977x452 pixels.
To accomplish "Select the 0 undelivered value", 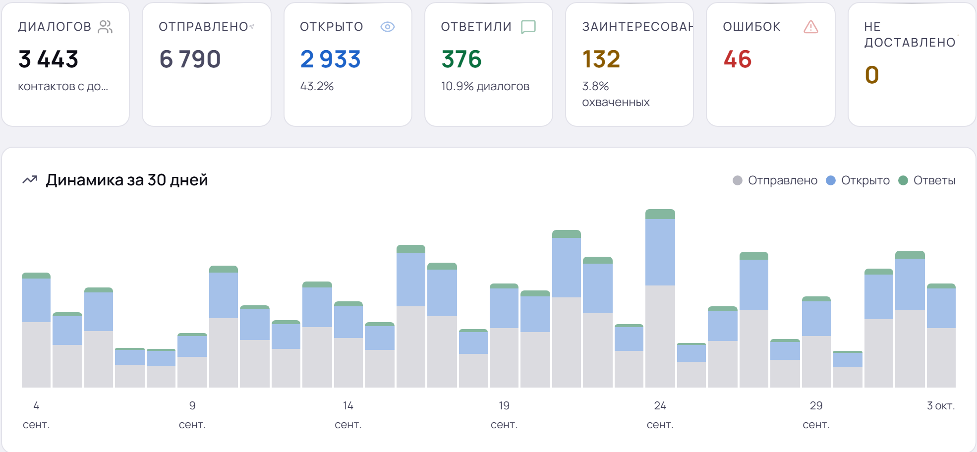I will [x=872, y=75].
